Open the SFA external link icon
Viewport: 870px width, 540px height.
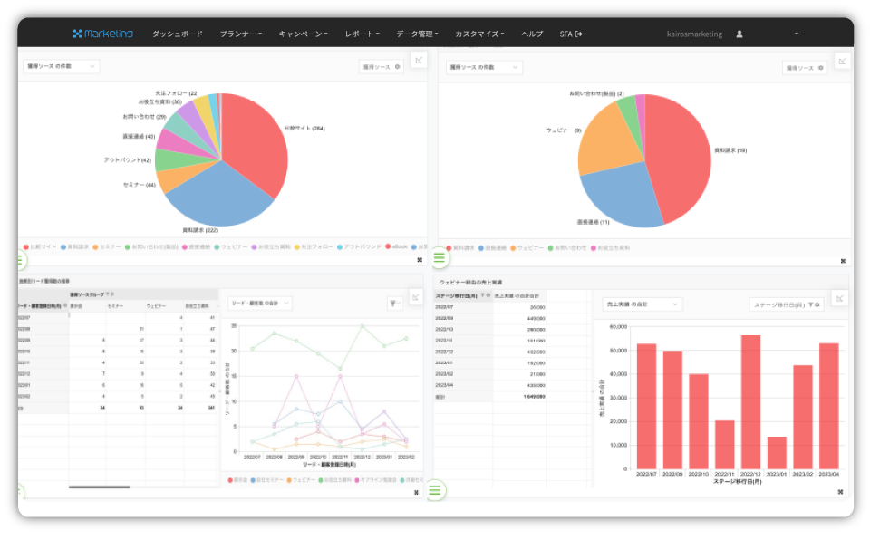click(x=578, y=34)
